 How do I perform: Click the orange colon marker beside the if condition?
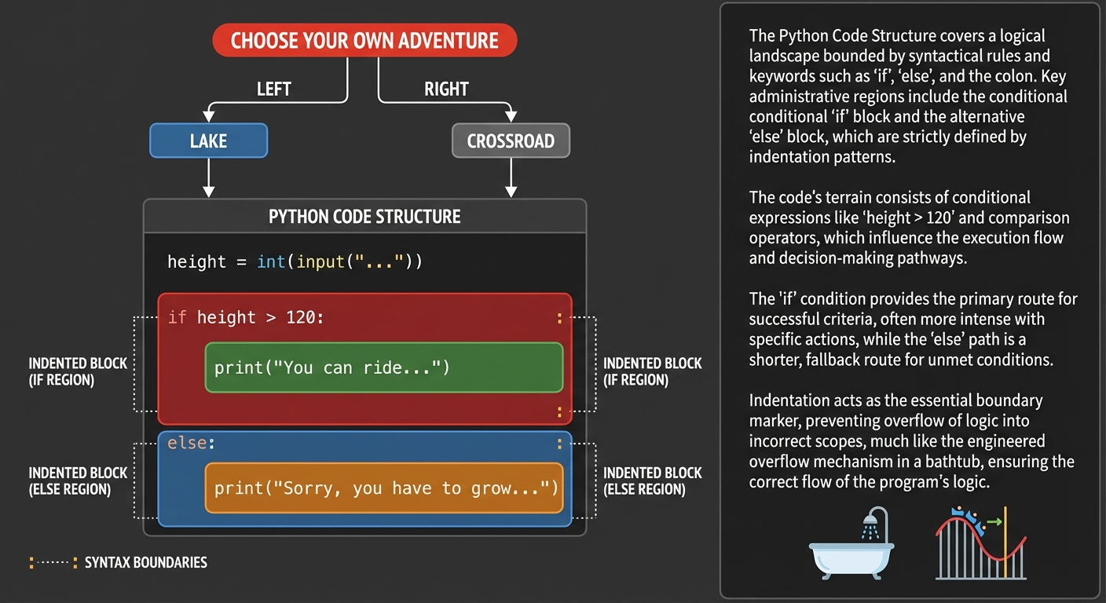click(559, 318)
